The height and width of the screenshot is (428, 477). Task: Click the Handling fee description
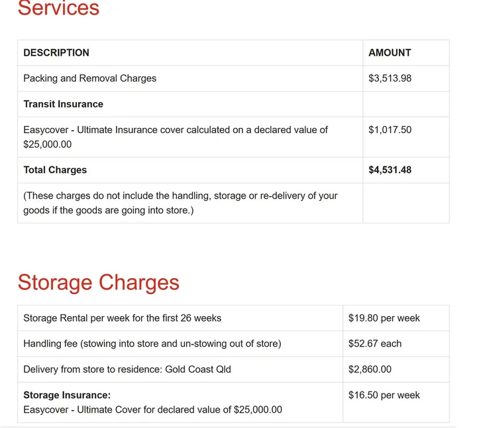click(152, 344)
